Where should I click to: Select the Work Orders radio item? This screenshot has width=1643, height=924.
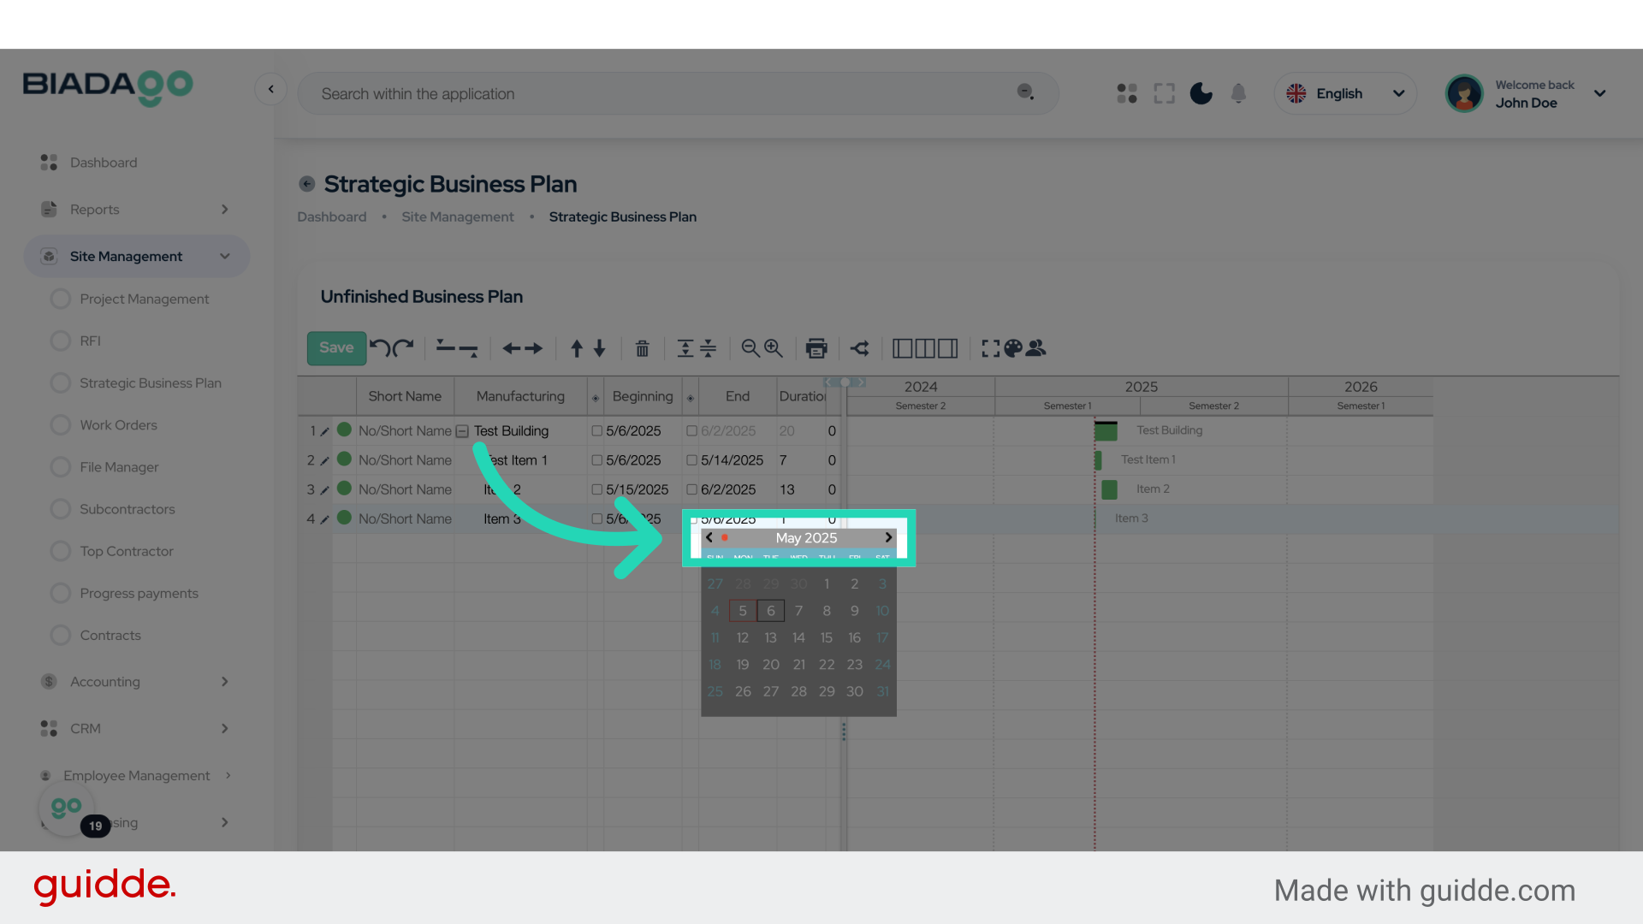tap(61, 425)
